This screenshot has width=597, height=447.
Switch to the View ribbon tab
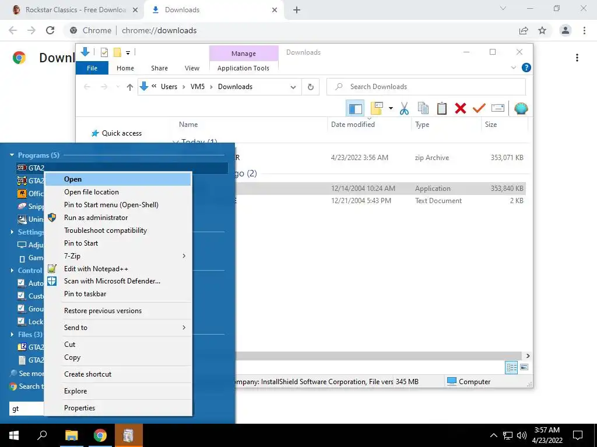point(192,68)
